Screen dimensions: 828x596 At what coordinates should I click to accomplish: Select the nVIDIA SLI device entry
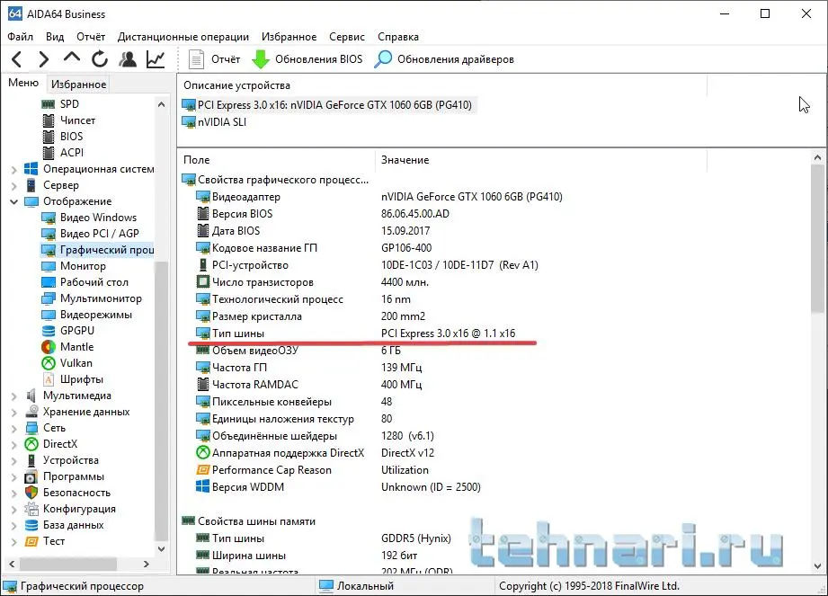pos(214,122)
